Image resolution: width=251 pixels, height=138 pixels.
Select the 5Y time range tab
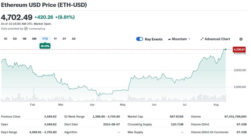point(64,39)
